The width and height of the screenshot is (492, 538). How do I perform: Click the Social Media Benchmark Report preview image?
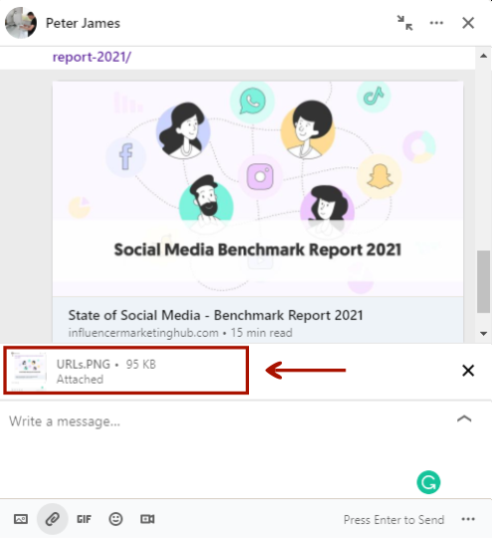pos(258,188)
